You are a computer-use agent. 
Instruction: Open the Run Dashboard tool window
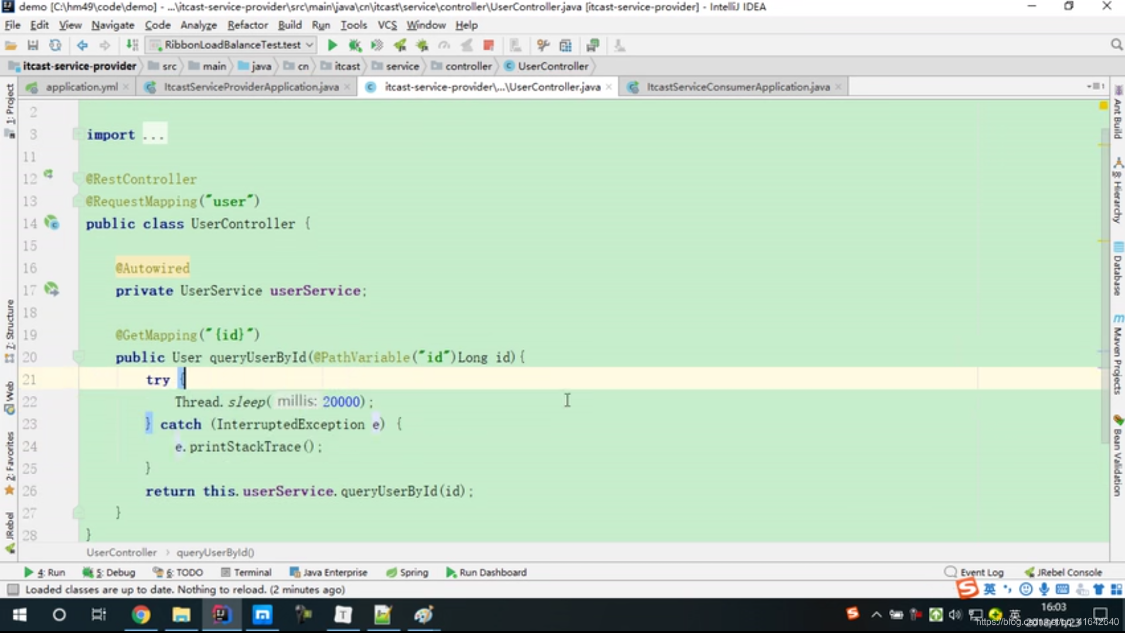pyautogui.click(x=486, y=572)
